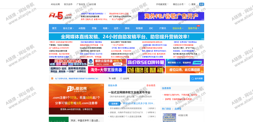This screenshot has height=122, width=253.
Task: Open DeepSeek R1宝塔面板部署版 link
Action: tap(91, 48)
